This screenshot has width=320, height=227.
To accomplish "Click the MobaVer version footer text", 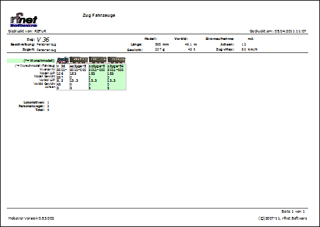I will pyautogui.click(x=31, y=218).
